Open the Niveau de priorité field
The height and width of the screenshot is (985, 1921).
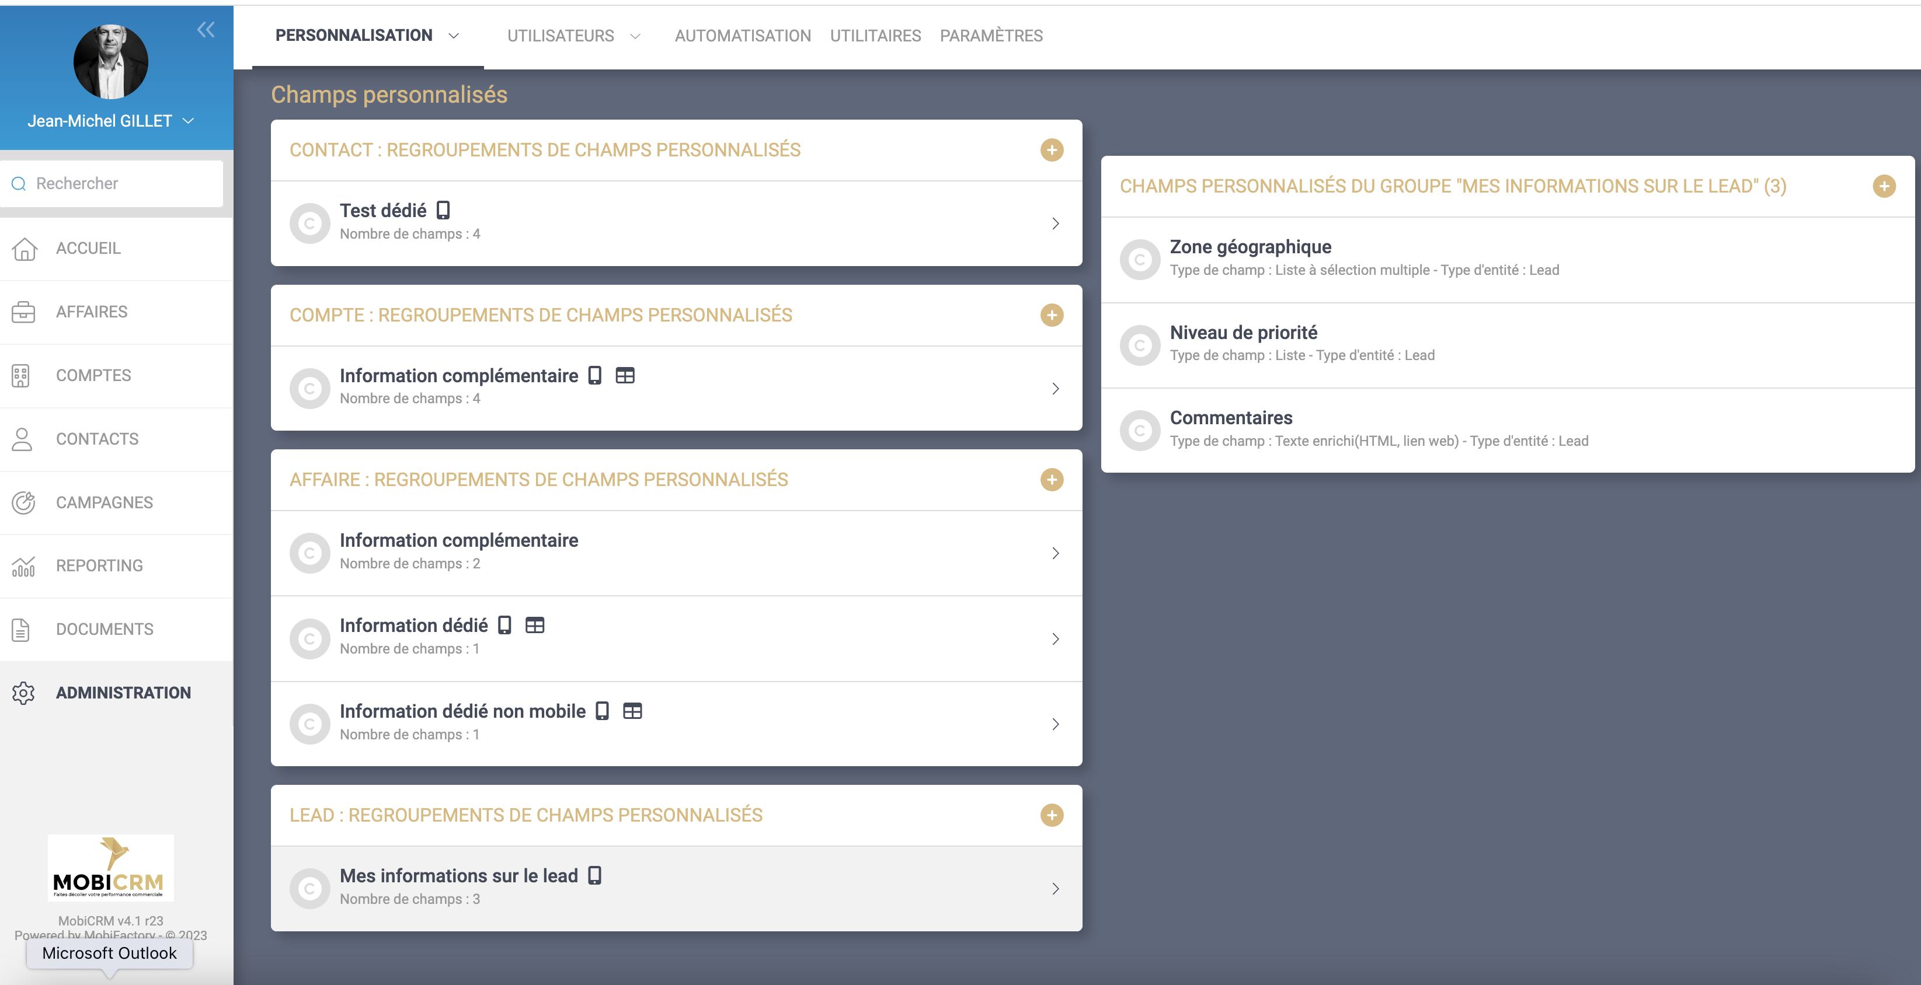point(1243,333)
